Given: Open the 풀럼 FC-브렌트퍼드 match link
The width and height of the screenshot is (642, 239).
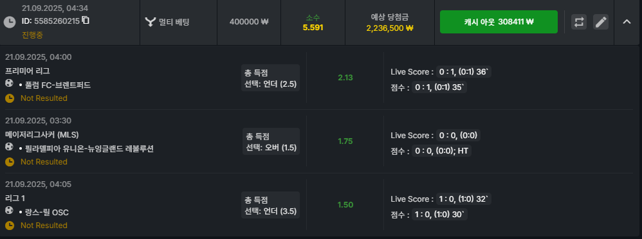Looking at the screenshot, I should pos(55,85).
